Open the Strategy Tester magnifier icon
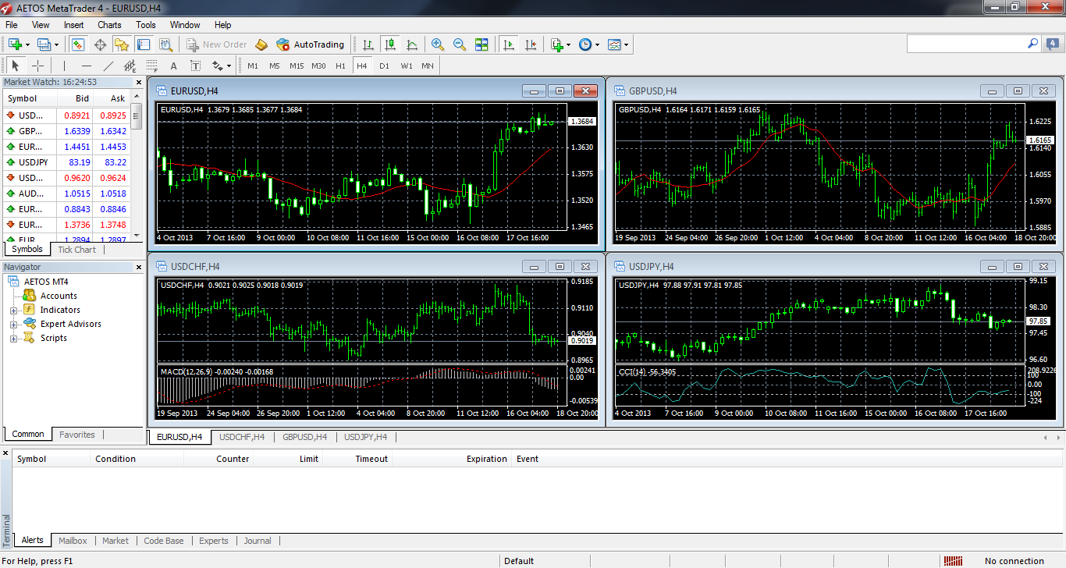The height and width of the screenshot is (568, 1066). (165, 44)
